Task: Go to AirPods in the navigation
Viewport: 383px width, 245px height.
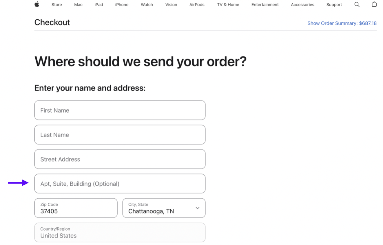Action: click(197, 5)
